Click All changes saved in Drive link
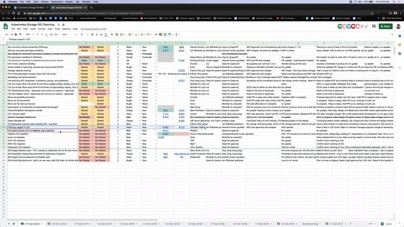The width and height of the screenshot is (404, 227). [x=93, y=29]
